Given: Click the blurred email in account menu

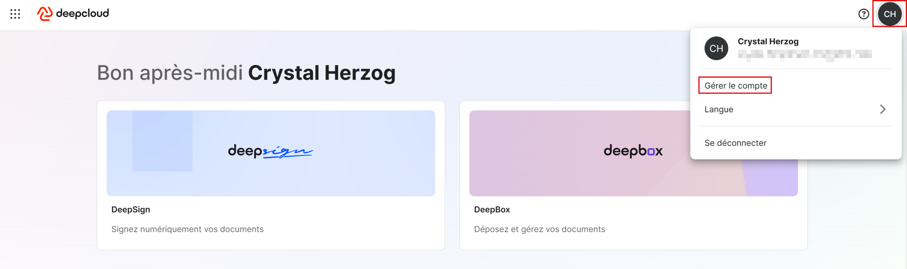Looking at the screenshot, I should coord(804,55).
